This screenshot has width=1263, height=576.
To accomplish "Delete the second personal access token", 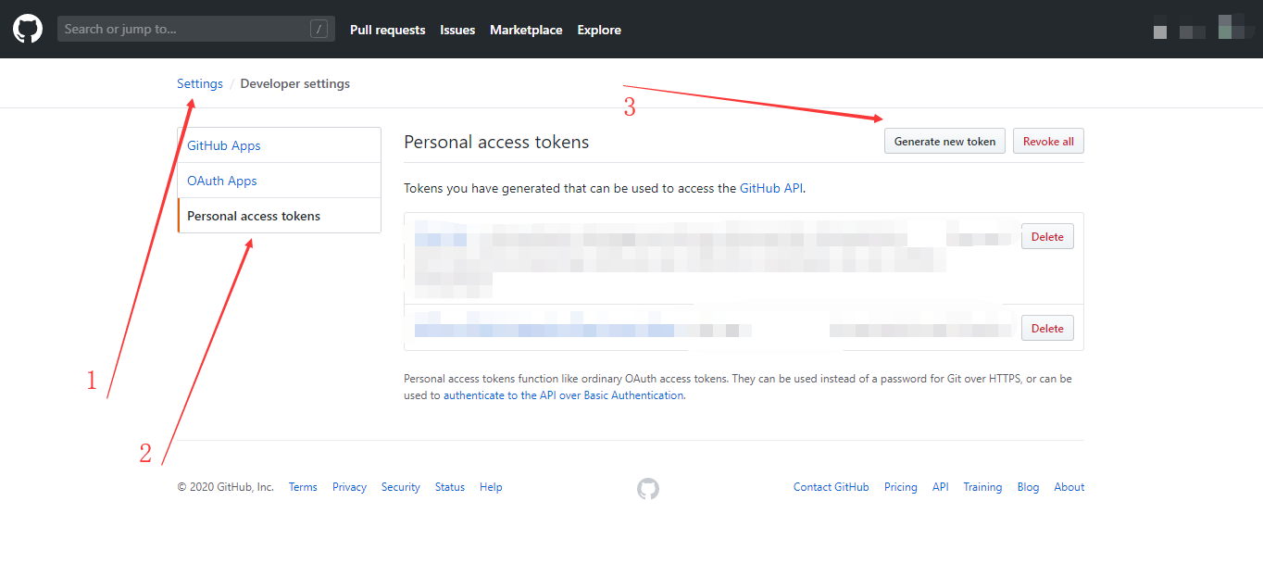I will pos(1047,328).
